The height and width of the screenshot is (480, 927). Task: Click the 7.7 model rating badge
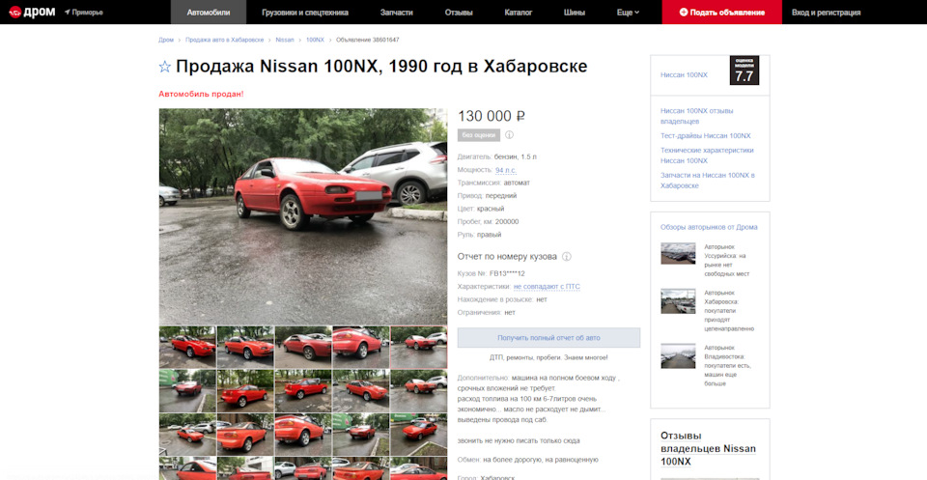(x=744, y=71)
